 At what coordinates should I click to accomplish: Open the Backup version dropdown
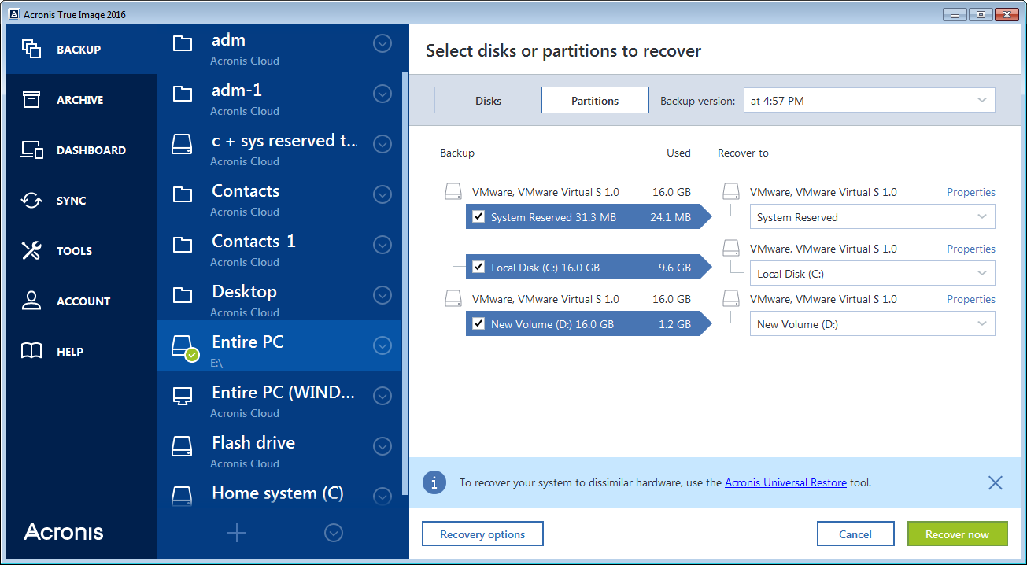pos(869,101)
